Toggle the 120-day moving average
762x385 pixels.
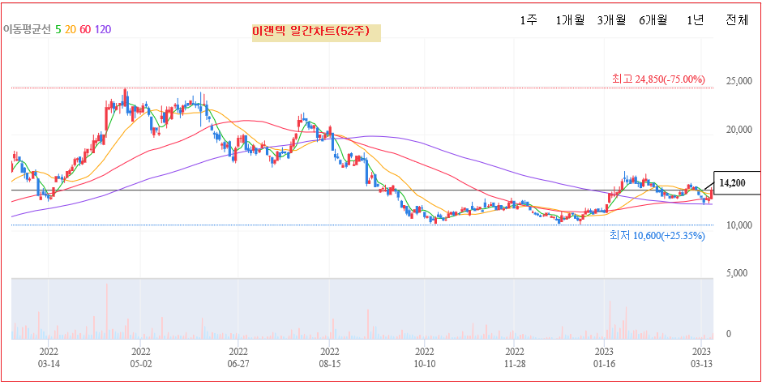[x=102, y=29]
